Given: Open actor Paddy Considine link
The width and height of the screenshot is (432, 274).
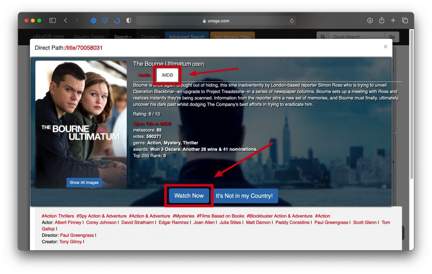Looking at the screenshot, I should tap(292, 223).
